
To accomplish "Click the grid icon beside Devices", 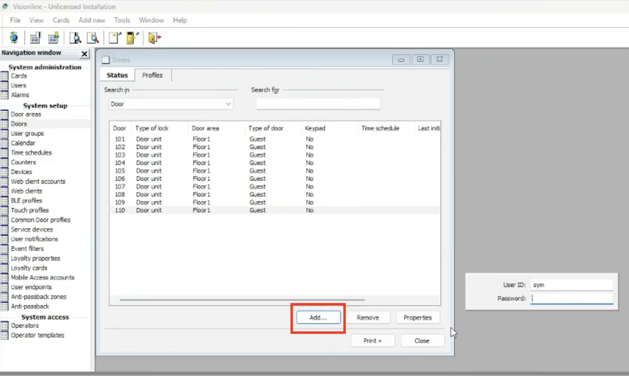I will click(4, 172).
